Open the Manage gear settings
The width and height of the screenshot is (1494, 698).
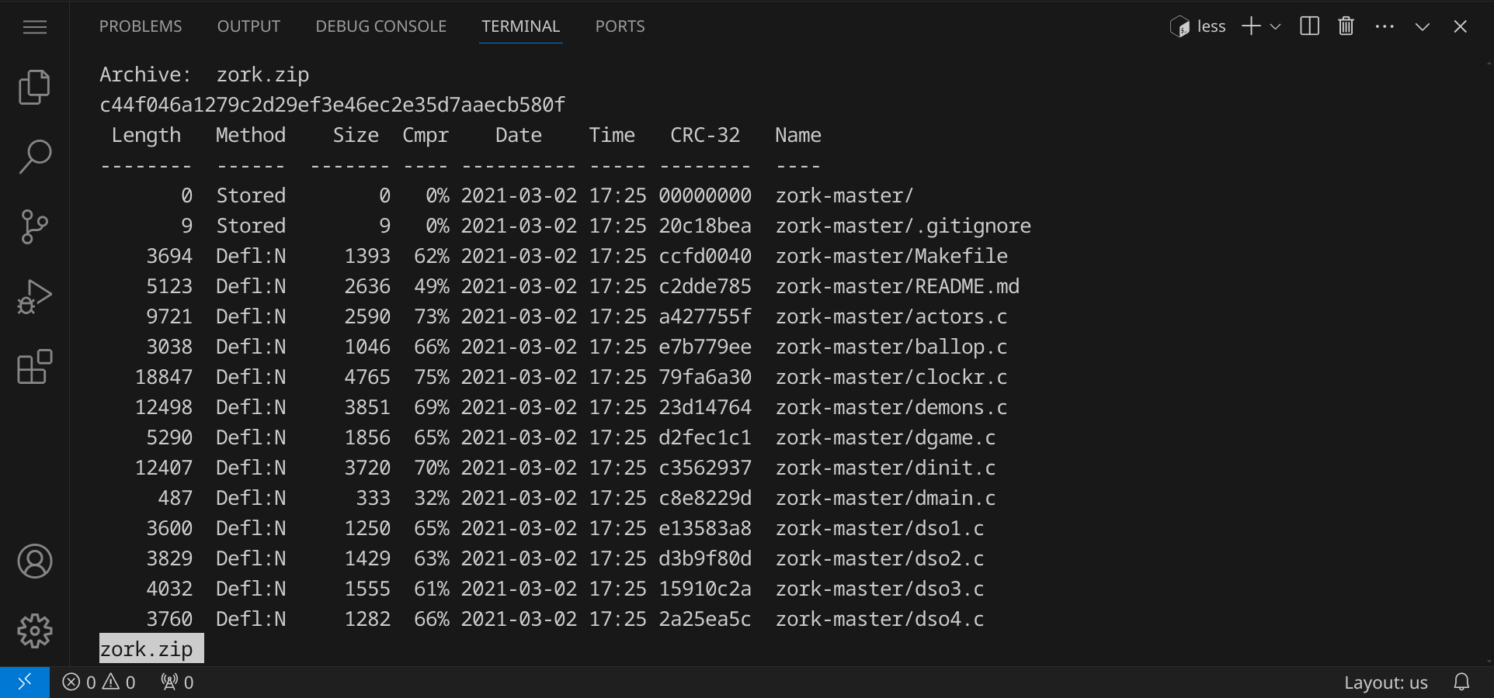tap(34, 631)
